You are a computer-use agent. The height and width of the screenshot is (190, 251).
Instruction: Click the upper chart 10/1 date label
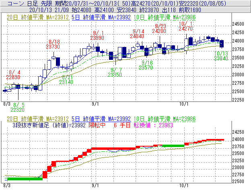click(x=184, y=104)
